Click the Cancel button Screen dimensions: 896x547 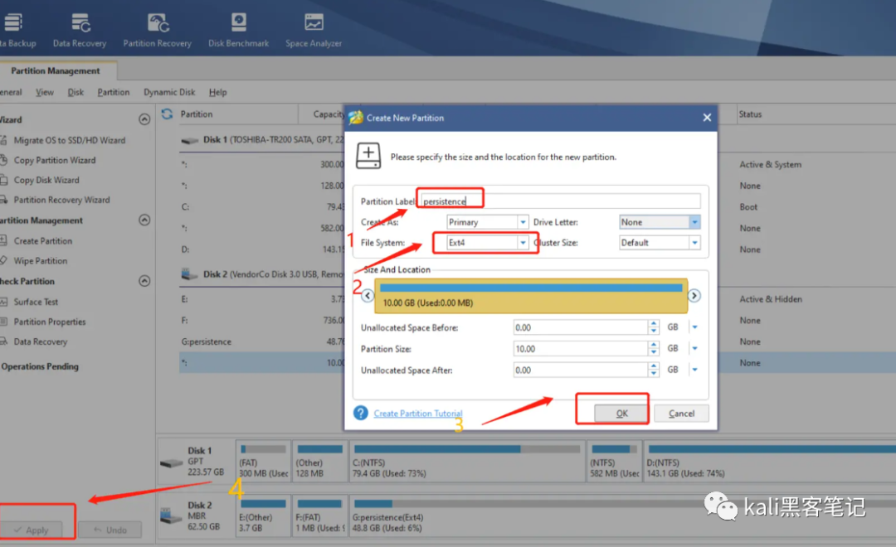[x=681, y=414]
